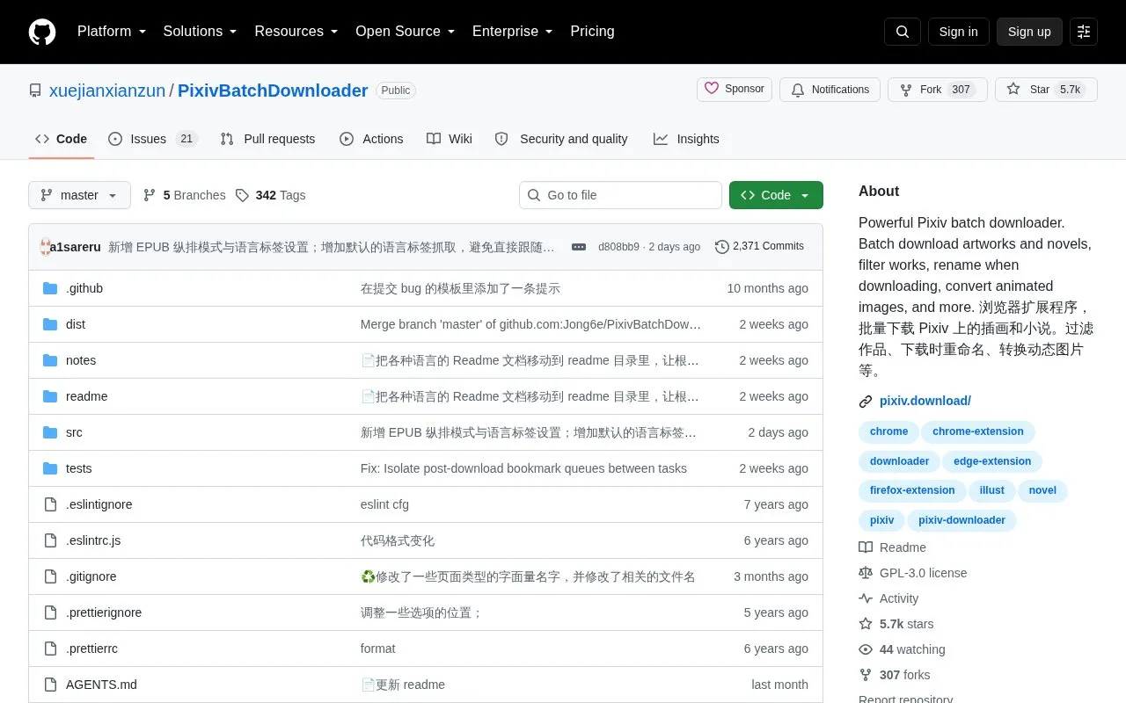This screenshot has width=1126, height=703.
Task: Fork the repository using Fork button
Action: point(937,90)
